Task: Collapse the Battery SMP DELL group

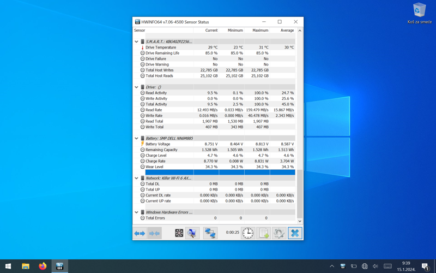Action: pyautogui.click(x=137, y=138)
